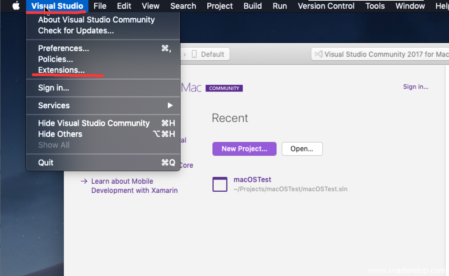This screenshot has height=276, width=449.
Task: Click the macOSTest solution file icon
Action: 220,184
